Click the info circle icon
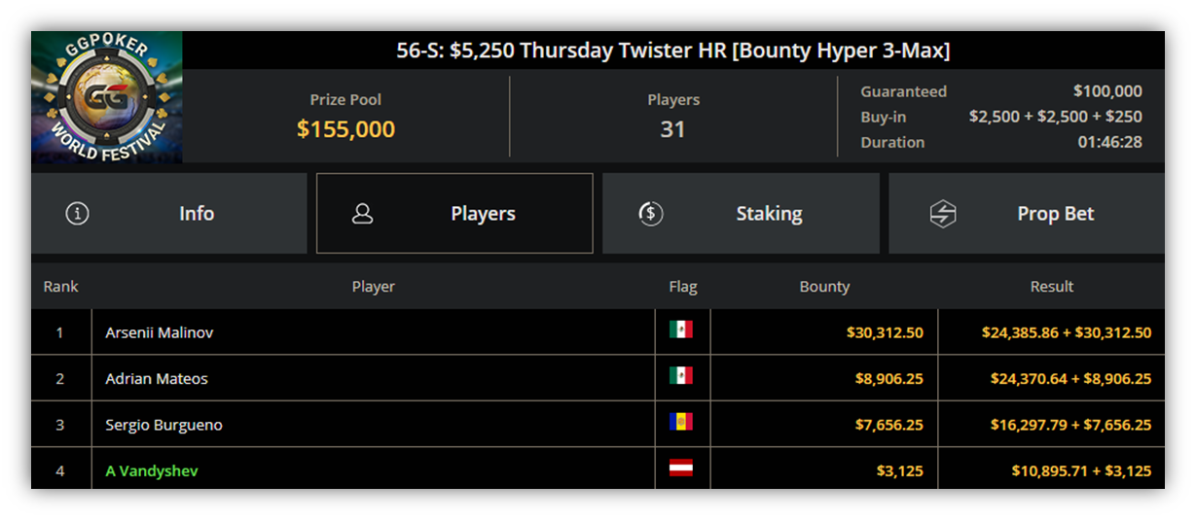 [x=77, y=214]
